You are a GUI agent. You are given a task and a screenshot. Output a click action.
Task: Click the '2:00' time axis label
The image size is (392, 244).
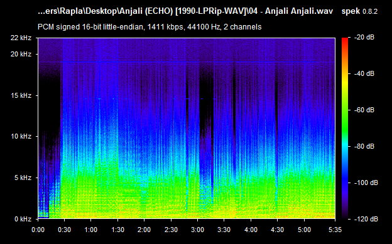coord(144,230)
